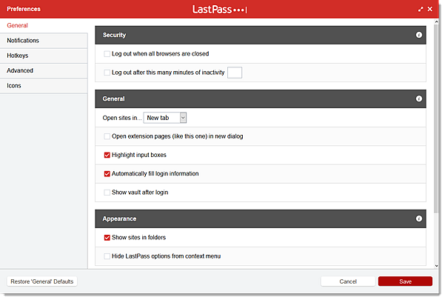Switch to the Hotkeys tab
This screenshot has width=442, height=297.
click(44, 56)
